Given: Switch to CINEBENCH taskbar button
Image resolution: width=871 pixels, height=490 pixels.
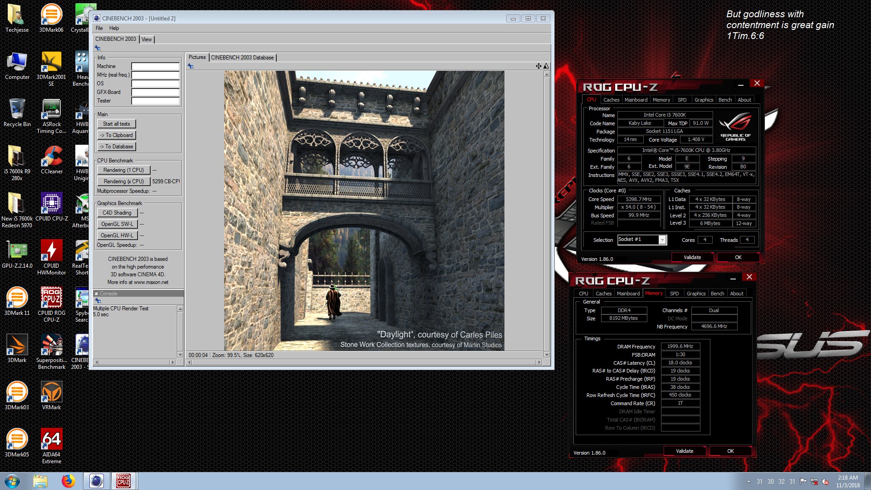Looking at the screenshot, I should (96, 481).
